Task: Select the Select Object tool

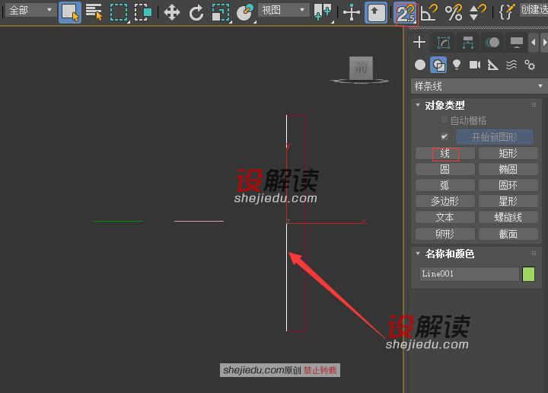Action: pos(70,12)
